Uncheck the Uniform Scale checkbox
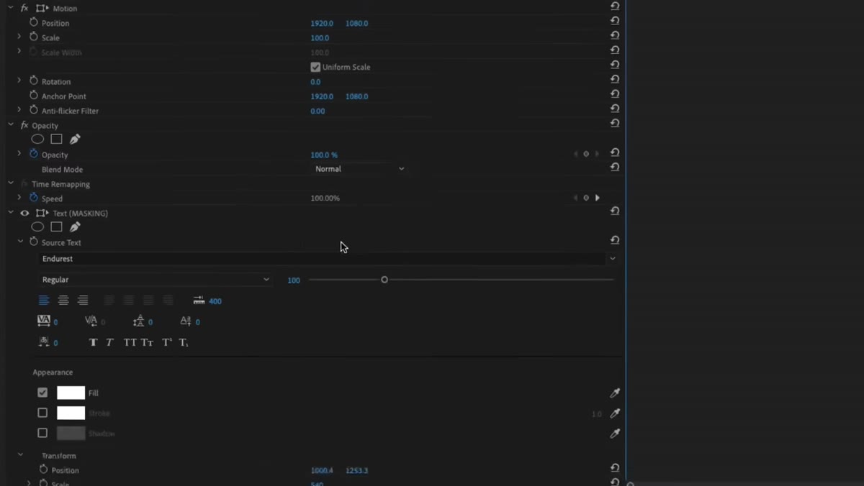This screenshot has height=486, width=864. coord(315,67)
